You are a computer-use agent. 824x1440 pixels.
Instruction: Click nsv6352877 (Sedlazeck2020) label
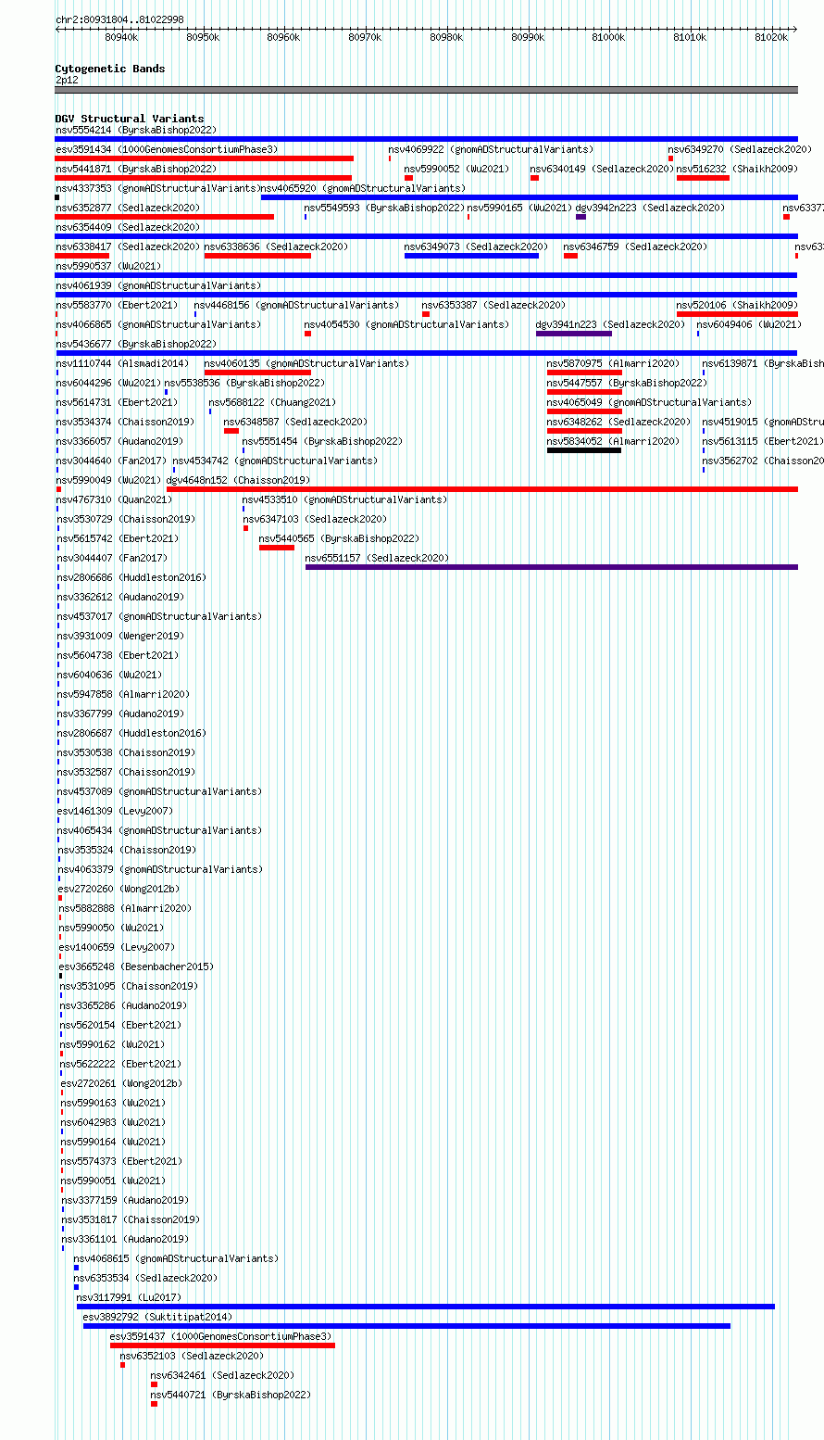click(128, 208)
